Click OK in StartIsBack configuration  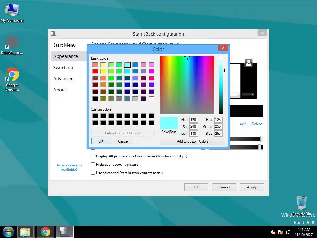tap(196, 187)
